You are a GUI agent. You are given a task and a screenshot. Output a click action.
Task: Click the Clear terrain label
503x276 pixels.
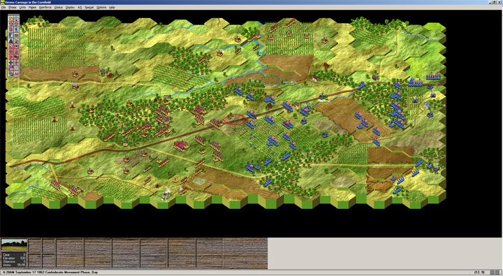(x=6, y=255)
